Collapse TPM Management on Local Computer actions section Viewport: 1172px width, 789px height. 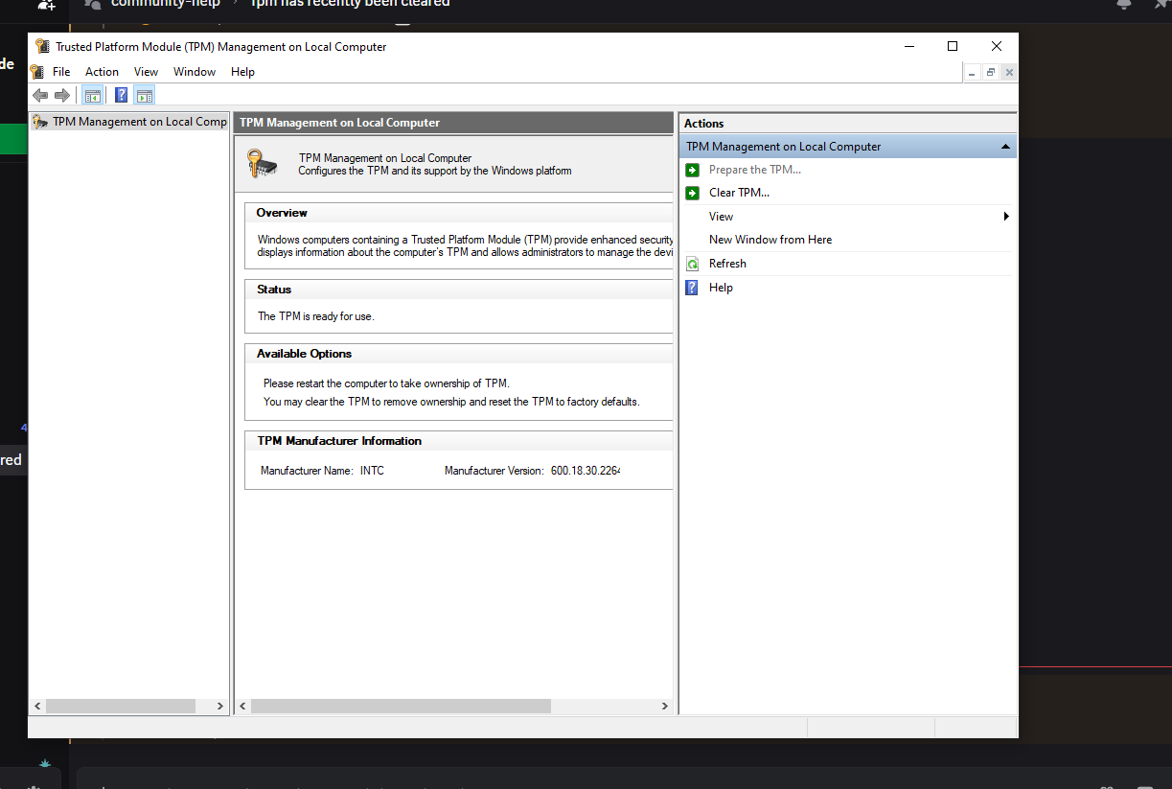(x=1004, y=147)
